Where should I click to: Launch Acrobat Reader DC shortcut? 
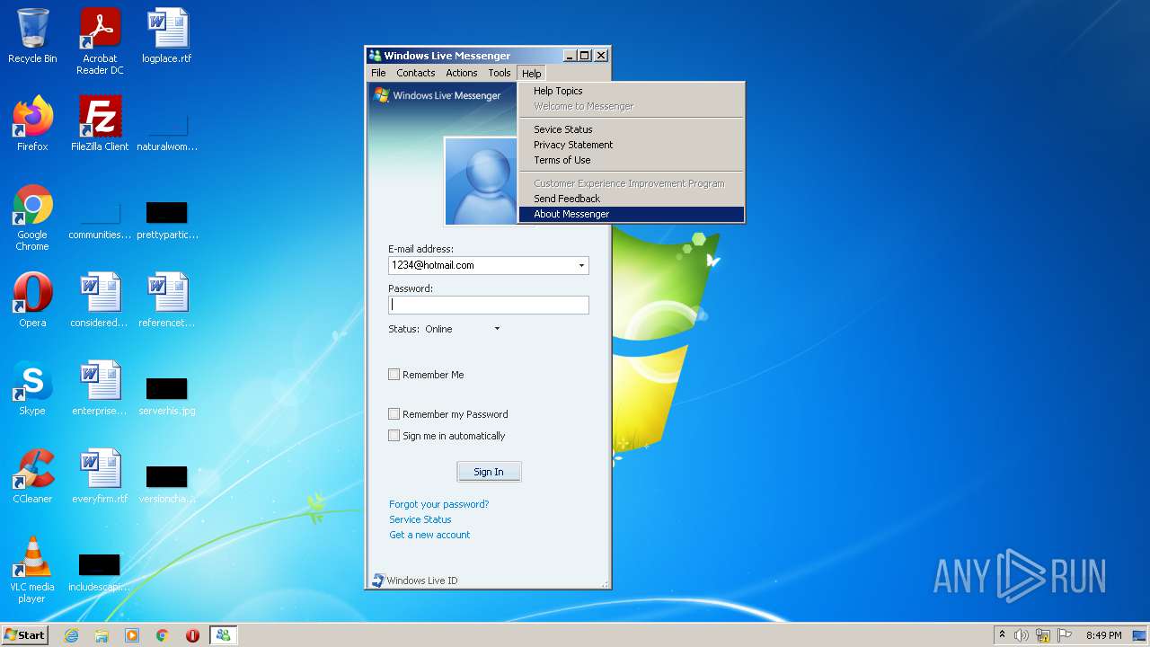[100, 40]
